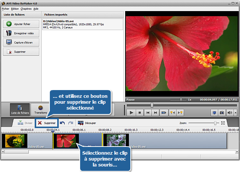Toggle full screen preview mode
Viewport: 240px width, 172px height.
click(214, 112)
